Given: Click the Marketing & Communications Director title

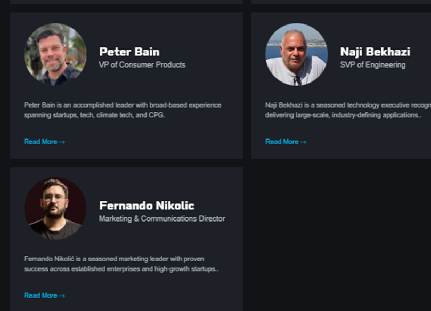Looking at the screenshot, I should pyautogui.click(x=162, y=218).
